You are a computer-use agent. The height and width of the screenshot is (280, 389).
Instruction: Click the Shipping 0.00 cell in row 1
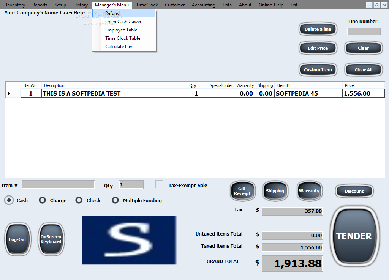coord(265,93)
